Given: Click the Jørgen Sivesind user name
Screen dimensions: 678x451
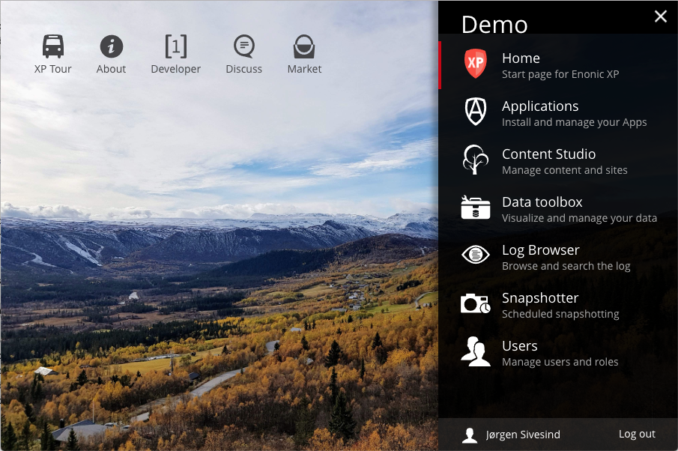Looking at the screenshot, I should (523, 435).
